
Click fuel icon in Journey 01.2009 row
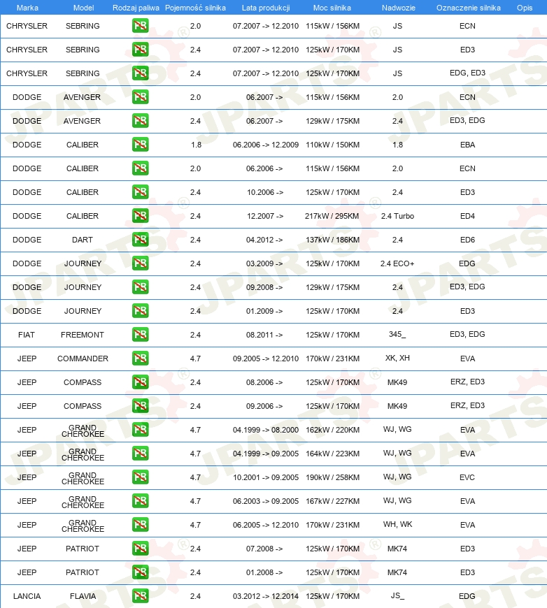[x=140, y=311]
